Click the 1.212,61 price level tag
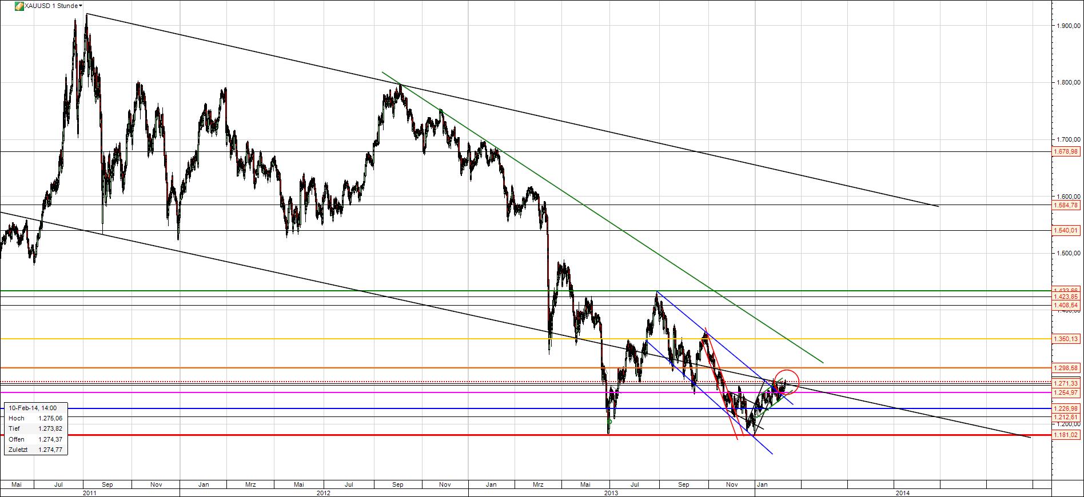 tap(1067, 417)
